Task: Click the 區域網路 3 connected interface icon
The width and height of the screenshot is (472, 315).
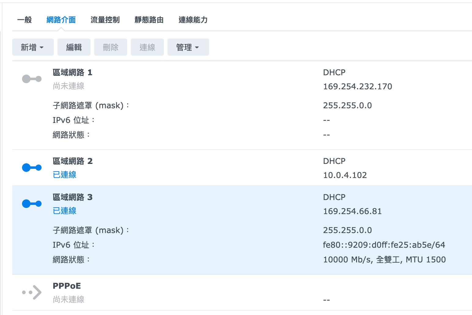Action: 32,204
